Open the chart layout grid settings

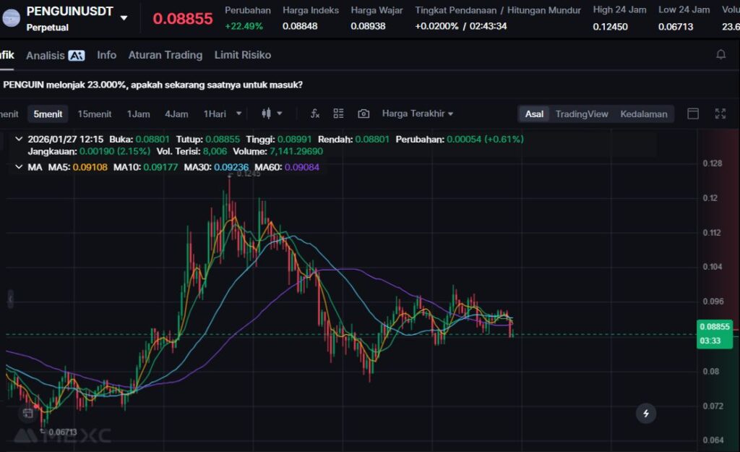pos(338,114)
